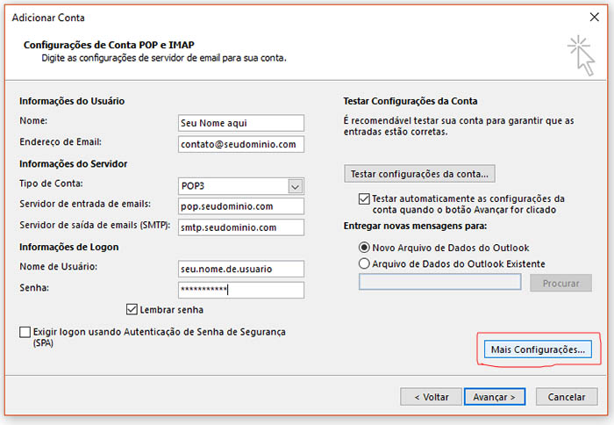Click the Procurar browse button
This screenshot has width=614, height=425.
point(560,283)
